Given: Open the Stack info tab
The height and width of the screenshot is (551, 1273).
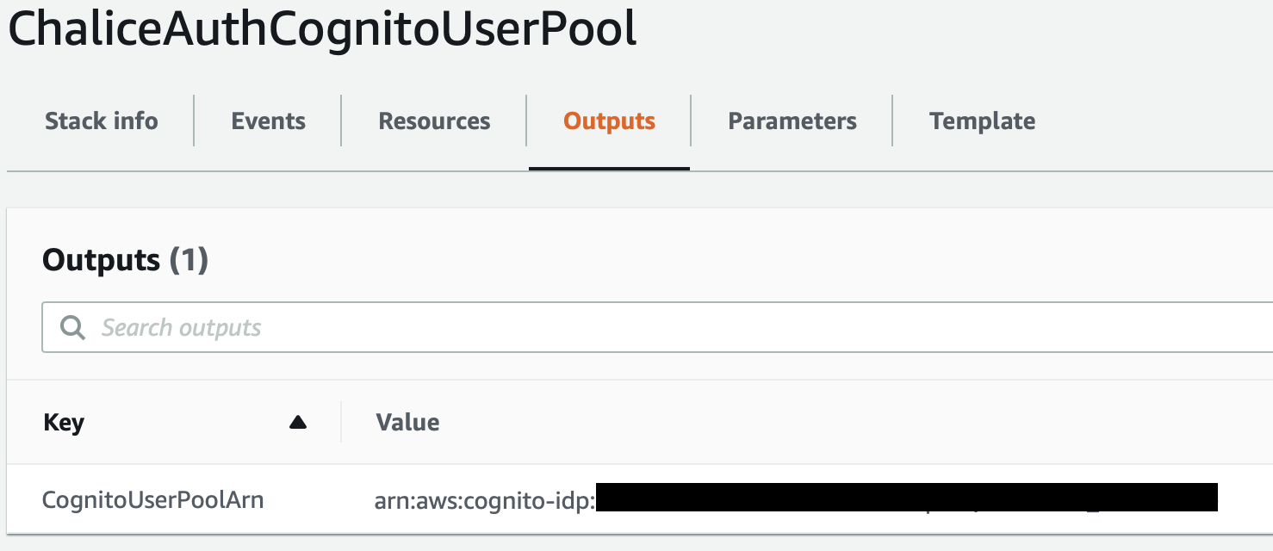Looking at the screenshot, I should point(101,121).
